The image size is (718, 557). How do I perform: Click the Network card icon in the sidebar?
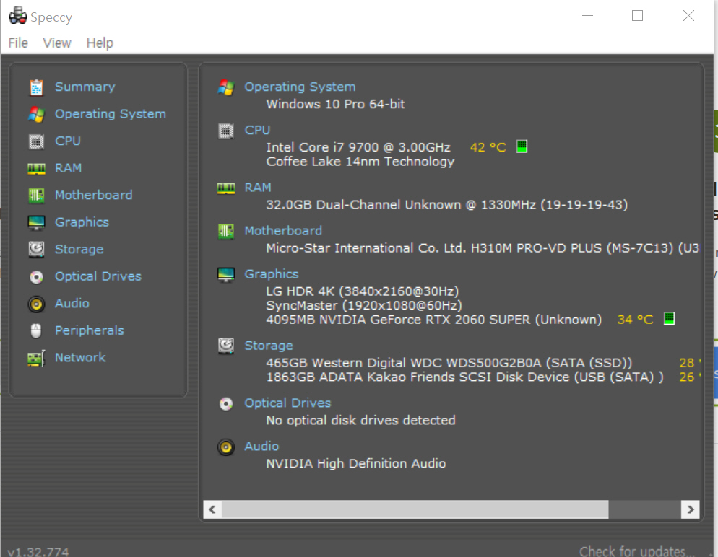36,358
